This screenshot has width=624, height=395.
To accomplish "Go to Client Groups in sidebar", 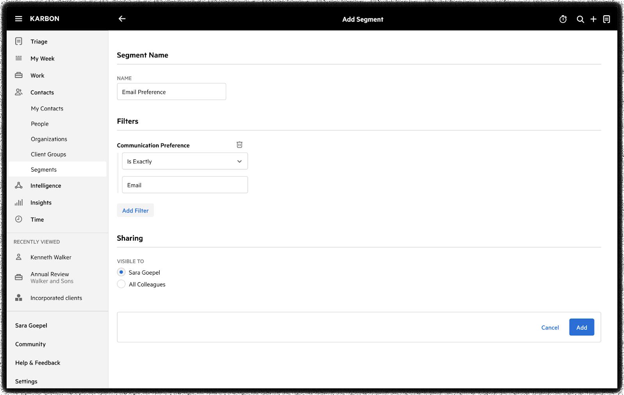I will click(48, 154).
